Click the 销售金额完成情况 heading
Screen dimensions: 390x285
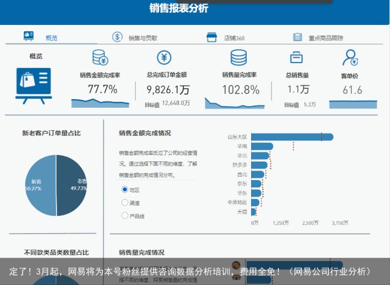(145, 133)
